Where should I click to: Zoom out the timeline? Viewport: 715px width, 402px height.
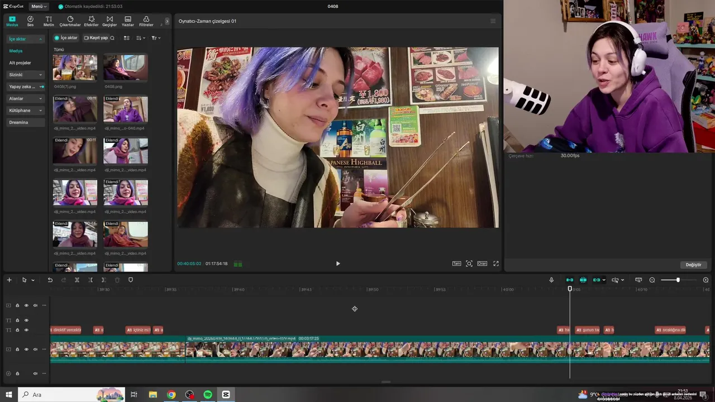pos(652,280)
